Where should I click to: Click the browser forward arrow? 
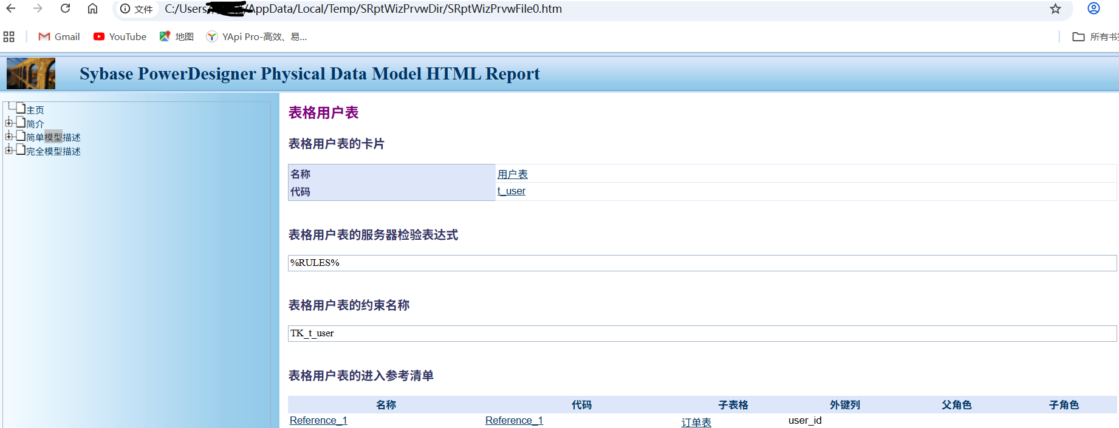coord(38,8)
